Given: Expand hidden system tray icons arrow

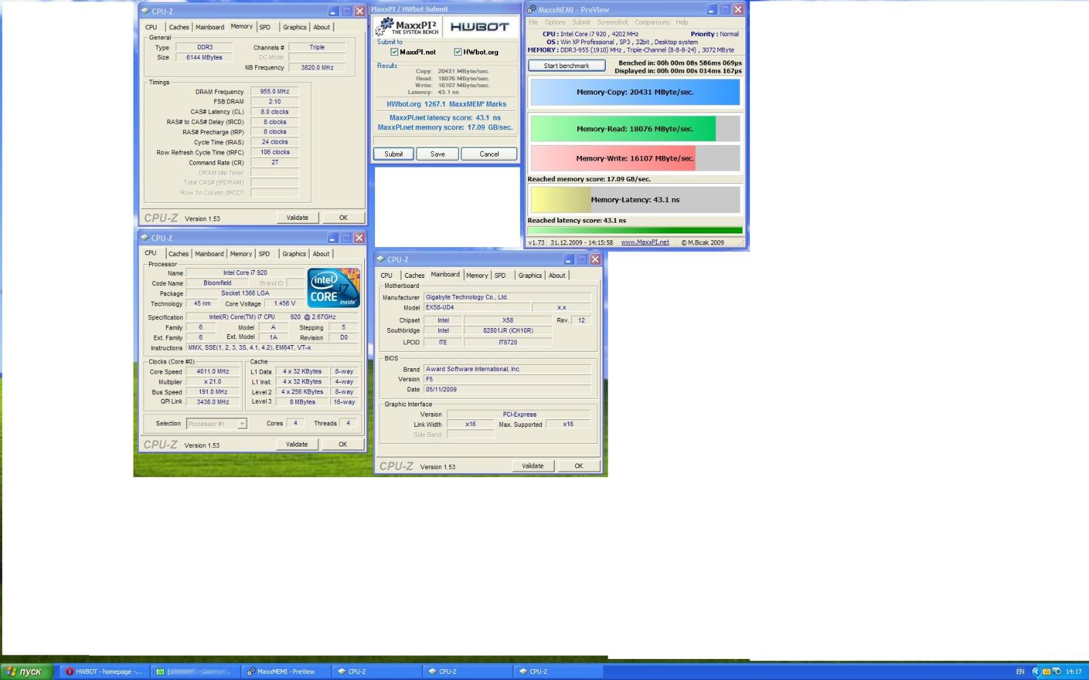Looking at the screenshot, I should coord(1035,671).
